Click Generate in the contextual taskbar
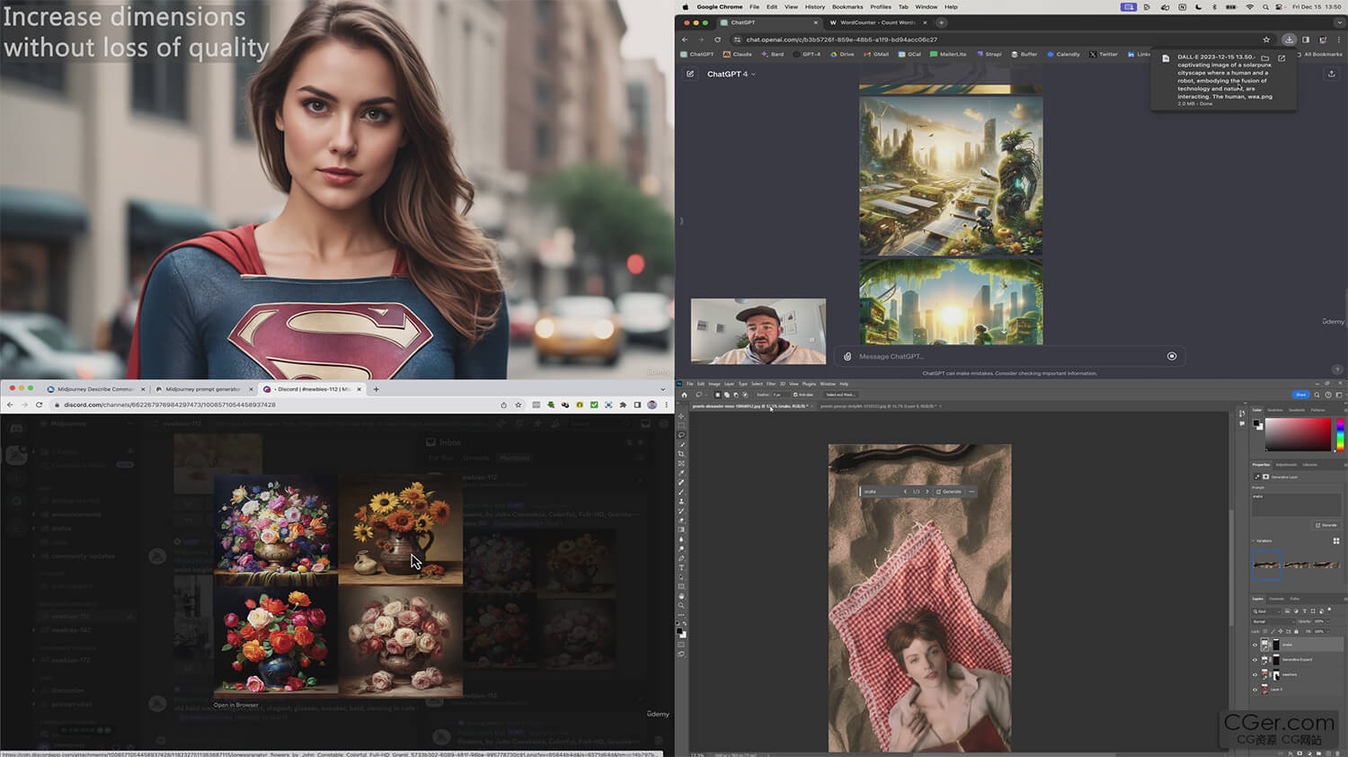 (949, 491)
